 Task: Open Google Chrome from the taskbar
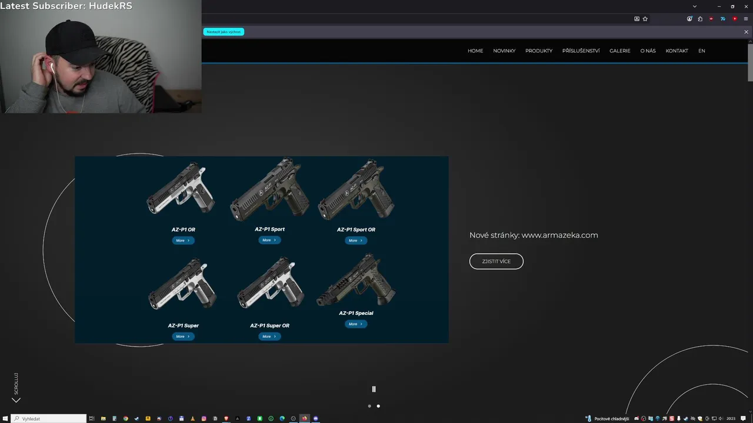point(125,418)
